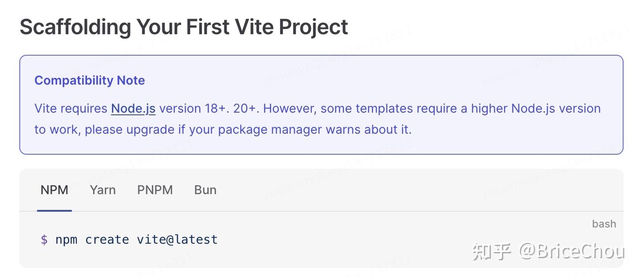Follow the Node.js link

click(133, 109)
